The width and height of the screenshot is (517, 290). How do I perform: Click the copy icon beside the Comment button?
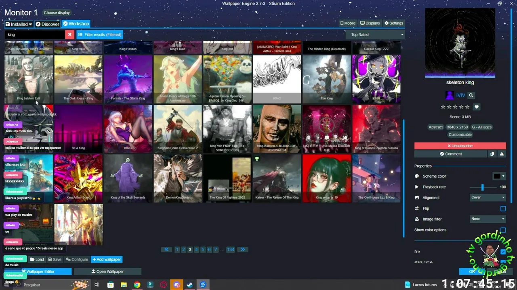pos(492,154)
